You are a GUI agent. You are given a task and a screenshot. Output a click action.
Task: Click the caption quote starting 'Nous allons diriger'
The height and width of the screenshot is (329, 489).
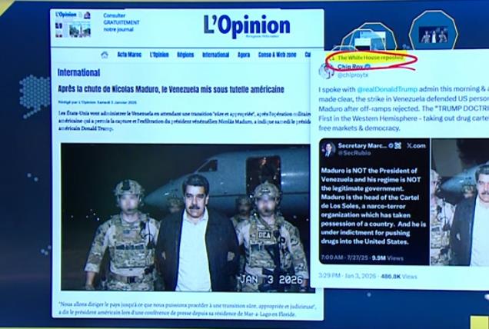pos(187,311)
